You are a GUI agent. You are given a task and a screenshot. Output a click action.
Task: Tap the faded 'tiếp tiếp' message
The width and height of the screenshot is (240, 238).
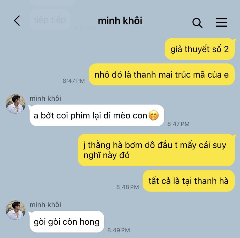pyautogui.click(x=50, y=20)
